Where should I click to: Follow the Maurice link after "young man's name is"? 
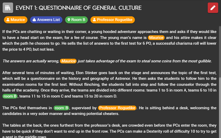(156, 38)
